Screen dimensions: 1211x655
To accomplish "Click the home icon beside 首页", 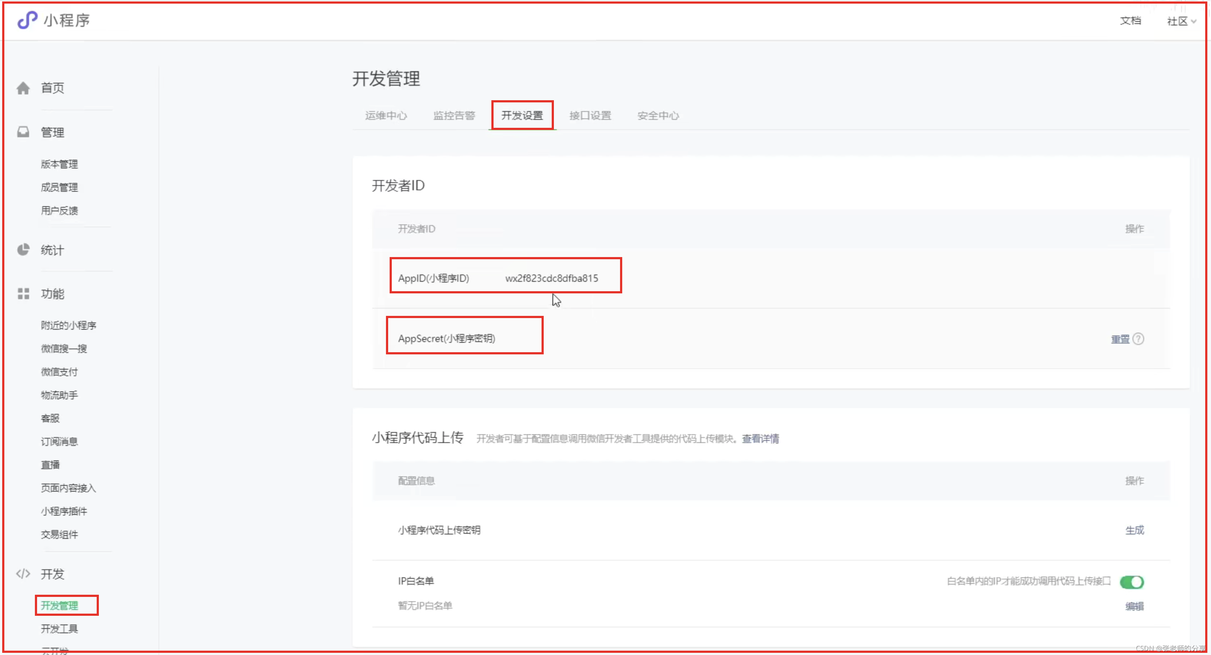I will click(x=23, y=88).
